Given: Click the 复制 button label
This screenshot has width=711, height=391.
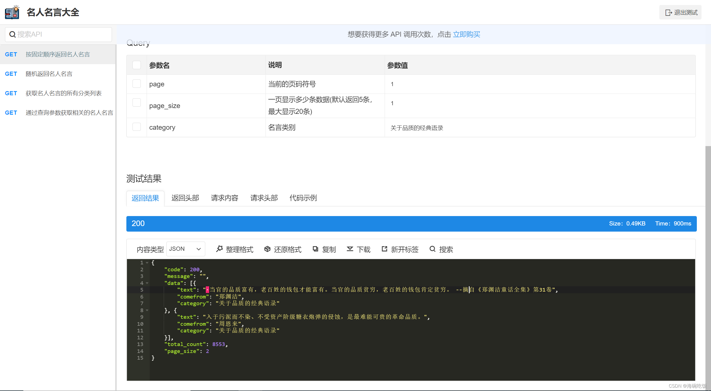Looking at the screenshot, I should tap(329, 250).
